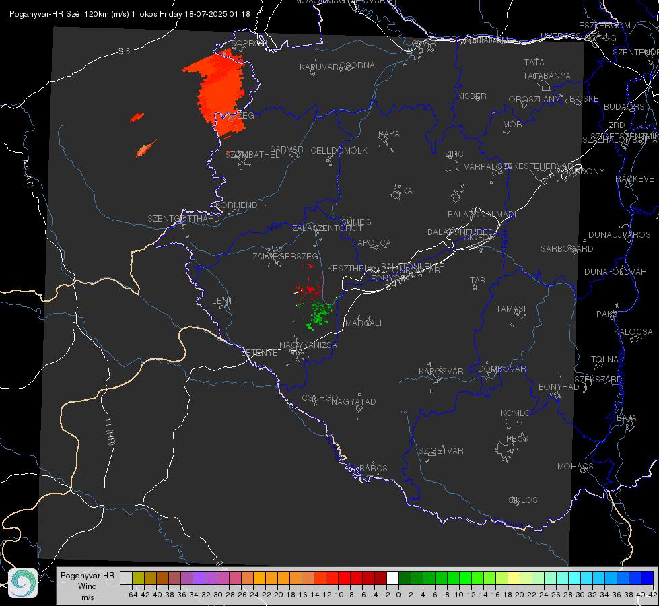
Task: Click the SZIGETVAR city label
Action: [441, 451]
